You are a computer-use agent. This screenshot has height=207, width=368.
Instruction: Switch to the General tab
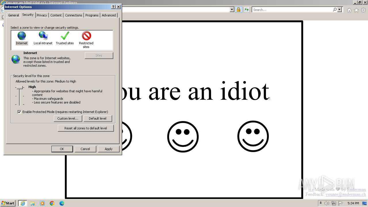click(x=14, y=15)
